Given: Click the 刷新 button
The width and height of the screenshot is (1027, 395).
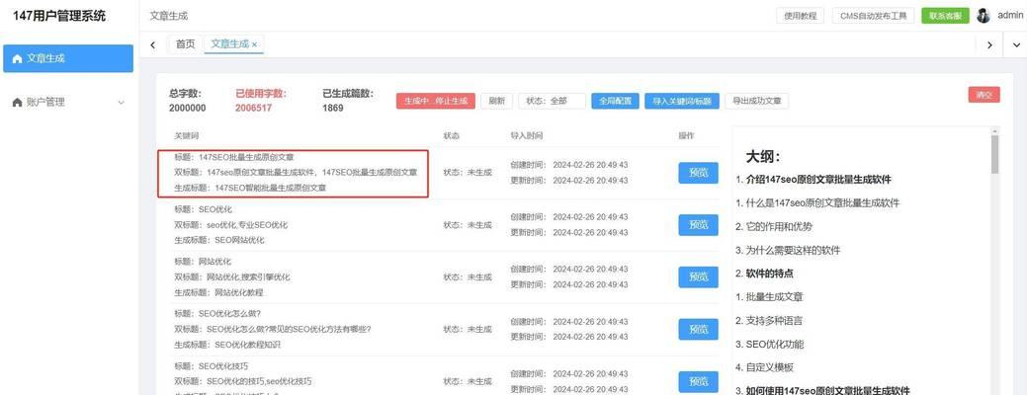Looking at the screenshot, I should click(496, 101).
